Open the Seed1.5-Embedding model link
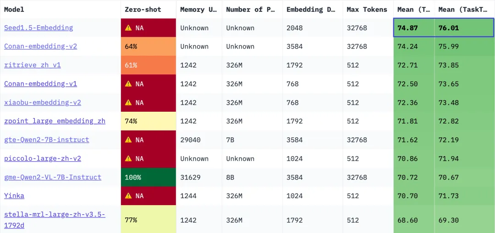The height and width of the screenshot is (233, 495). (38, 28)
